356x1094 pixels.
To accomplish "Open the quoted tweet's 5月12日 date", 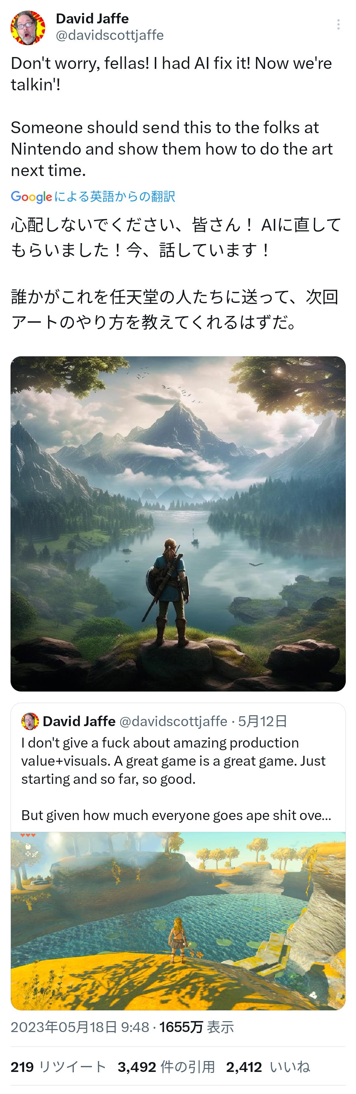I will click(x=262, y=721).
